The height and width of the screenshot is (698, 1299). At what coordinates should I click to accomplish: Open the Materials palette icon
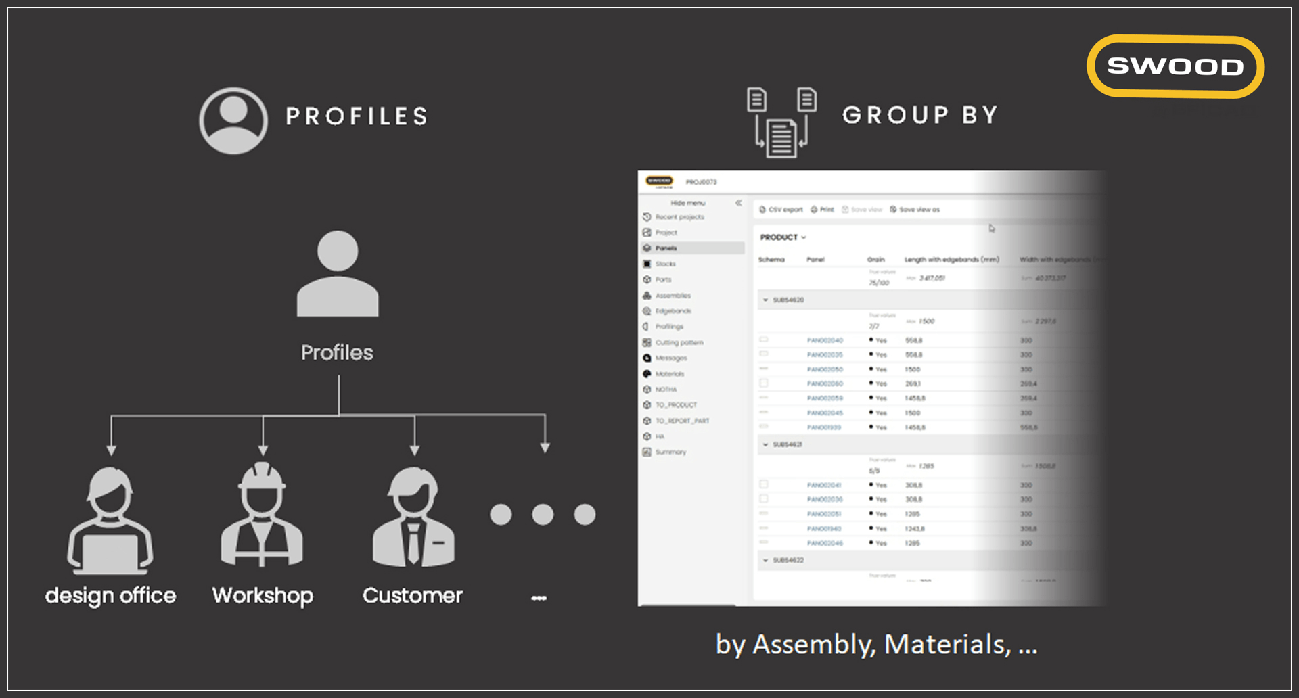pyautogui.click(x=647, y=374)
